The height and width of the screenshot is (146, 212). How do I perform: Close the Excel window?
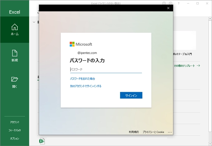click(207, 3)
